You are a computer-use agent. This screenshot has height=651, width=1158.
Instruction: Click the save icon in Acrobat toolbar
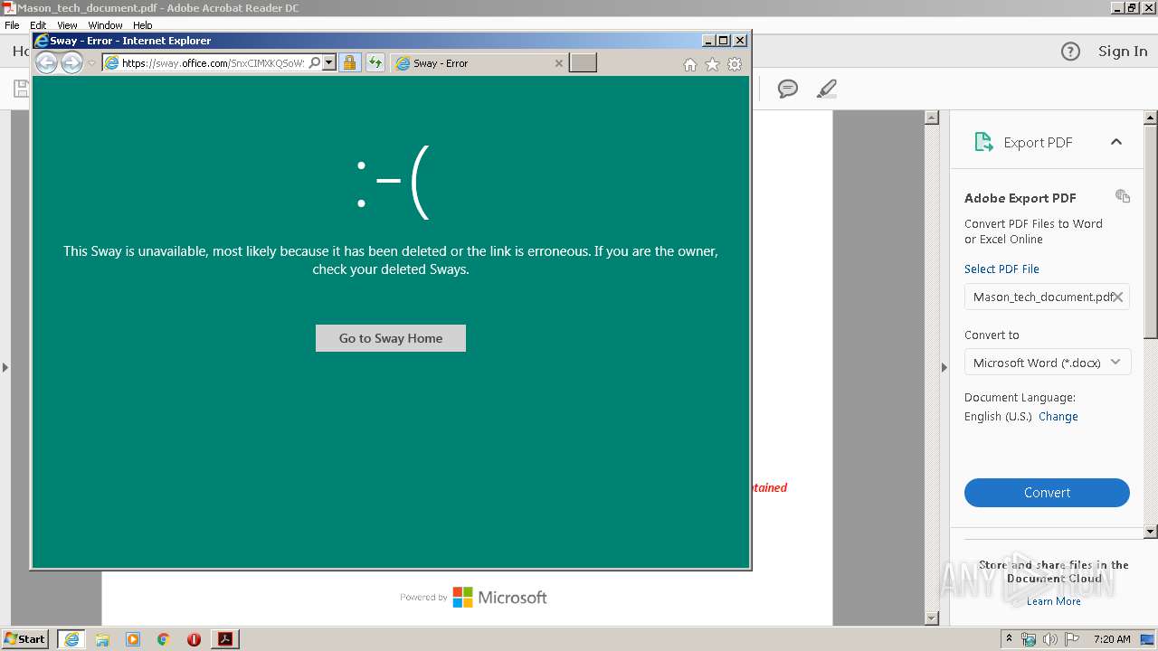21,89
